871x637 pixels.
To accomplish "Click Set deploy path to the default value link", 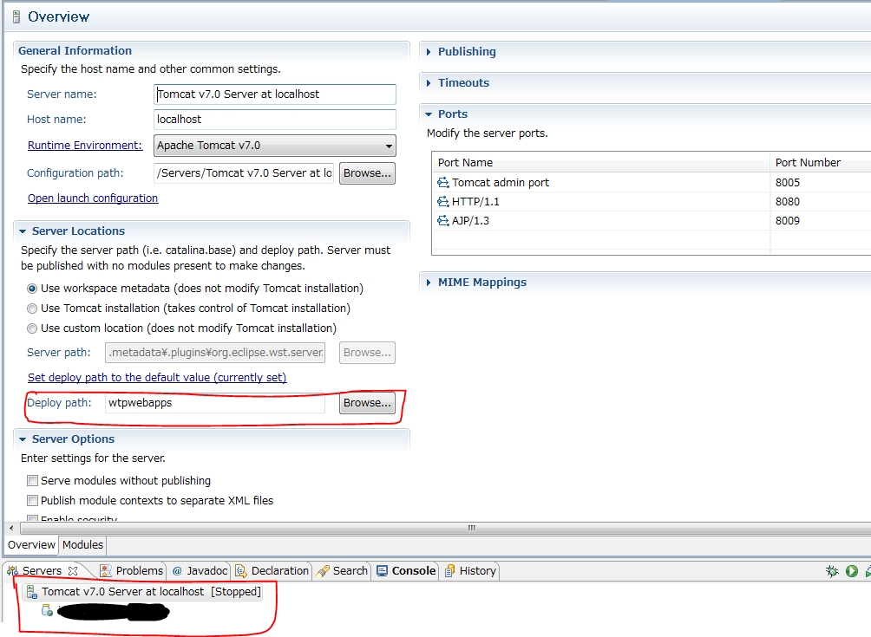I will pyautogui.click(x=157, y=377).
